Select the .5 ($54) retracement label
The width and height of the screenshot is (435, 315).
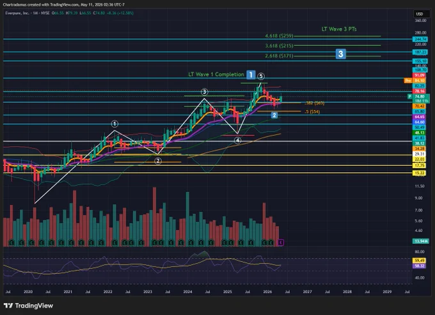coord(312,111)
